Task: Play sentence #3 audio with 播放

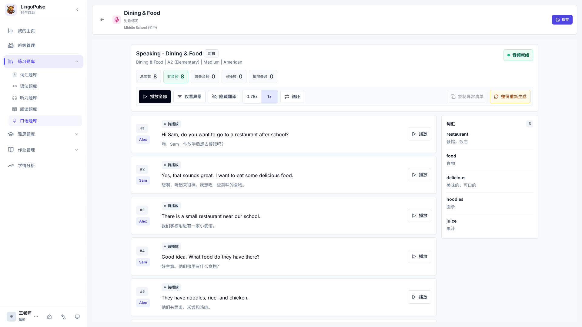Action: tap(419, 216)
